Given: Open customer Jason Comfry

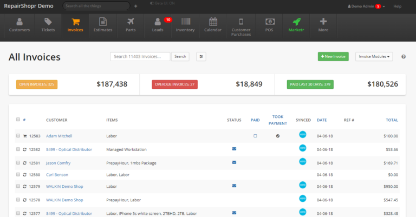Looking at the screenshot, I should coord(58,163).
